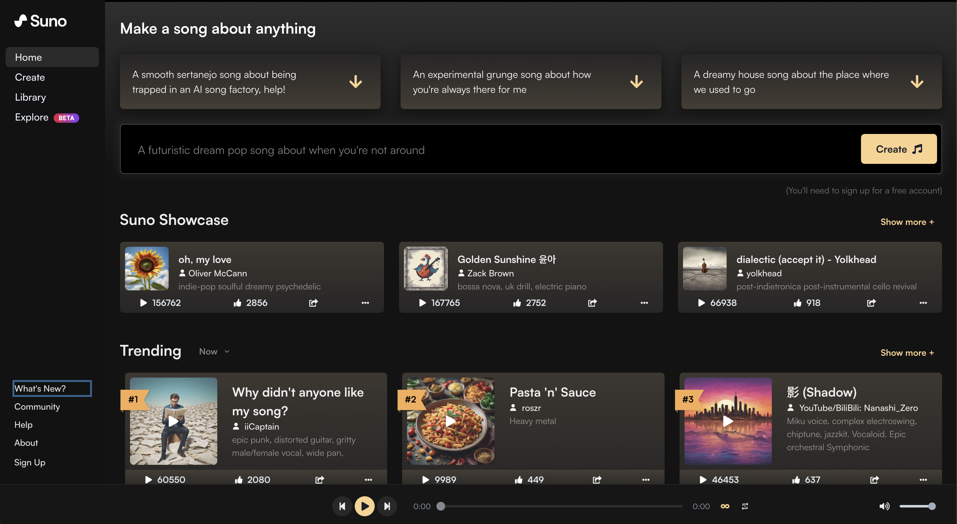Skip to the previous track
Viewport: 957px width, 524px height.
click(342, 506)
